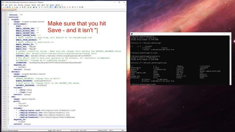Collapse orcpub environment fold marker on line 6

pyautogui.click(x=8, y=24)
